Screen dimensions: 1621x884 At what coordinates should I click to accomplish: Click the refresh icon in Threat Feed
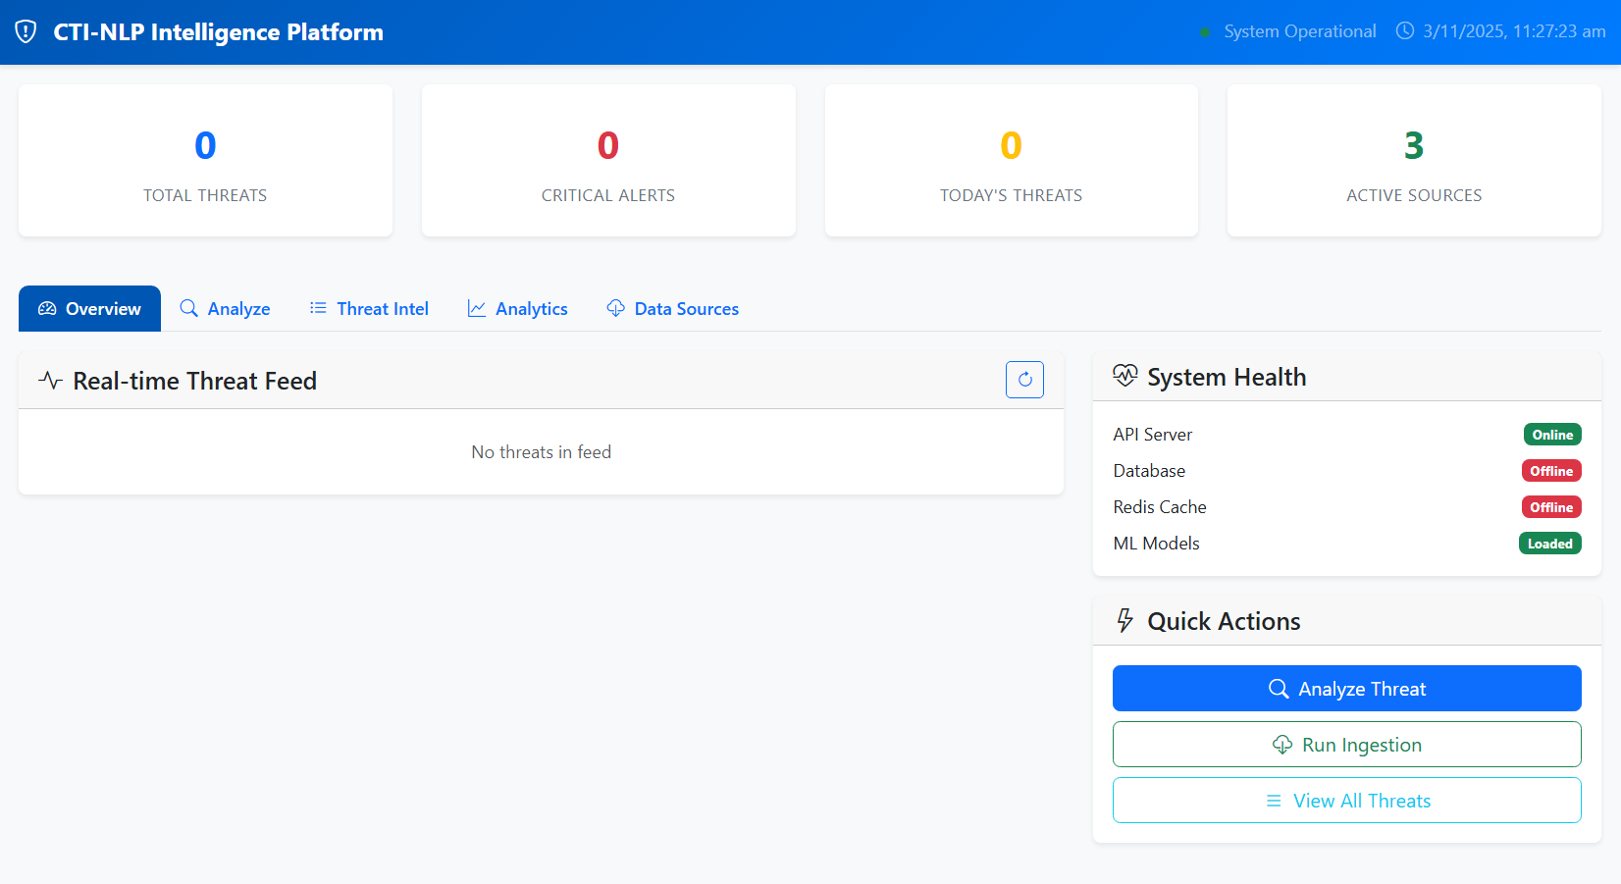coord(1024,380)
